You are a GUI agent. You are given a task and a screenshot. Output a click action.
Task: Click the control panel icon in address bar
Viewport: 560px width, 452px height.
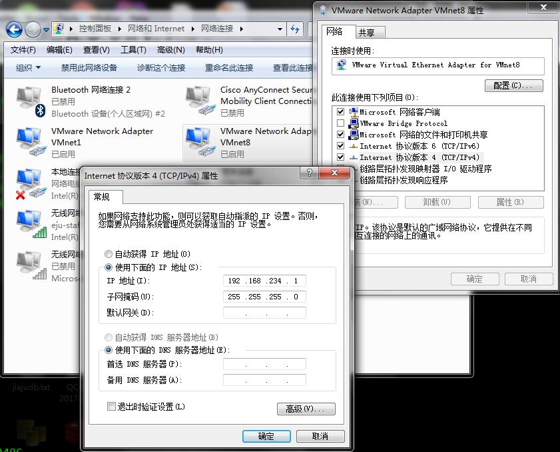pos(59,29)
